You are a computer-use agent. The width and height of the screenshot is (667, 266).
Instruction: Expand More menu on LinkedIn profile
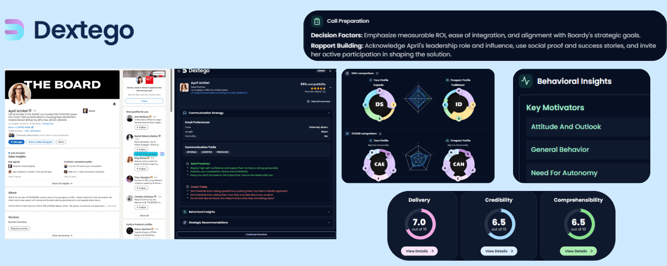(61, 142)
